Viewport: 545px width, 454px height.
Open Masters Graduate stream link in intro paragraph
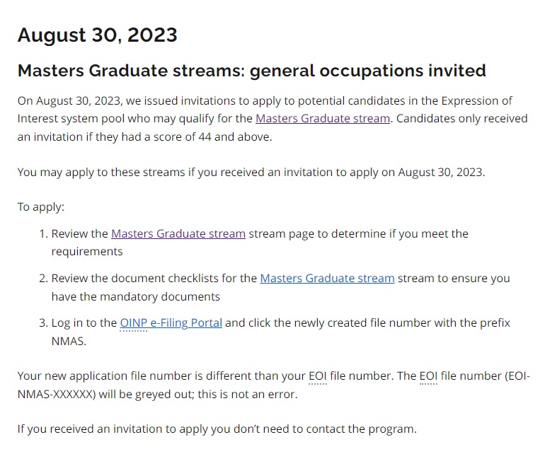[323, 118]
